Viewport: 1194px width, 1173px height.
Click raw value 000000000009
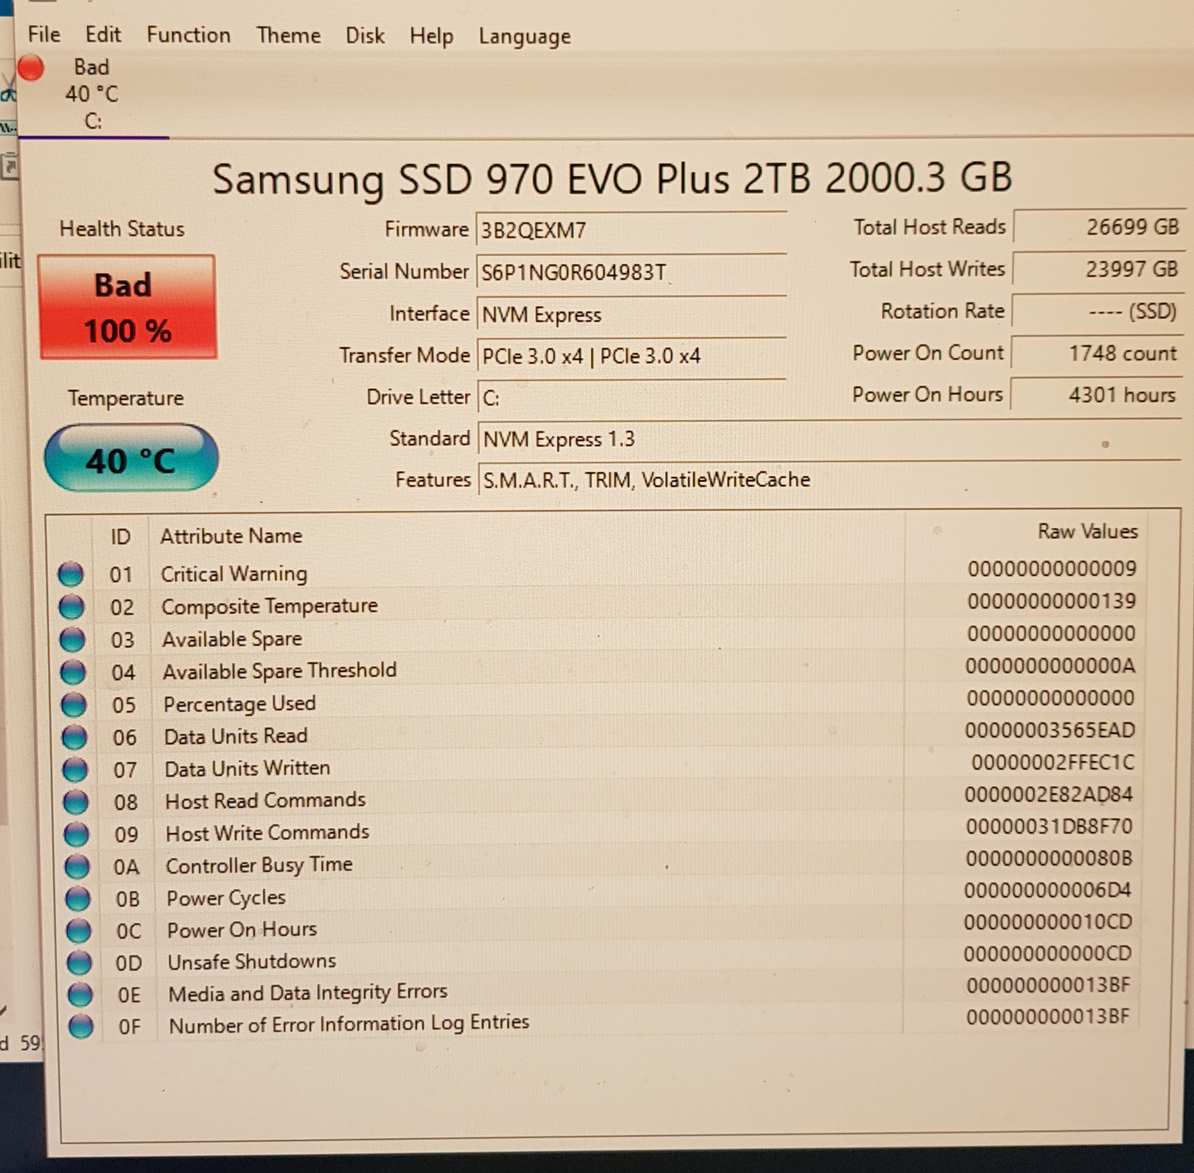click(x=1052, y=568)
